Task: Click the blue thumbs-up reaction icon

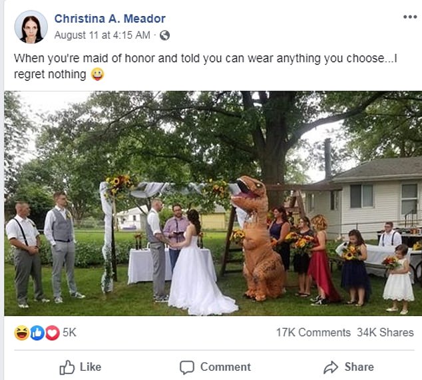Action: point(37,332)
